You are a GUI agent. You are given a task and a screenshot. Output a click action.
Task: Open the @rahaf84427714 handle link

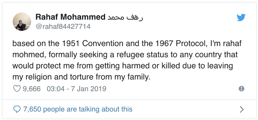pos(63,26)
